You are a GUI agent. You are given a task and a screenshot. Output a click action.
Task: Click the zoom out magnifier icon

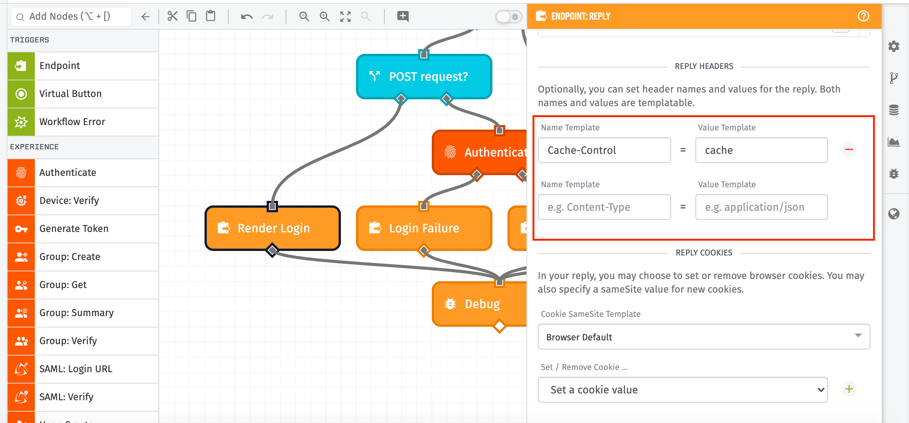[304, 16]
